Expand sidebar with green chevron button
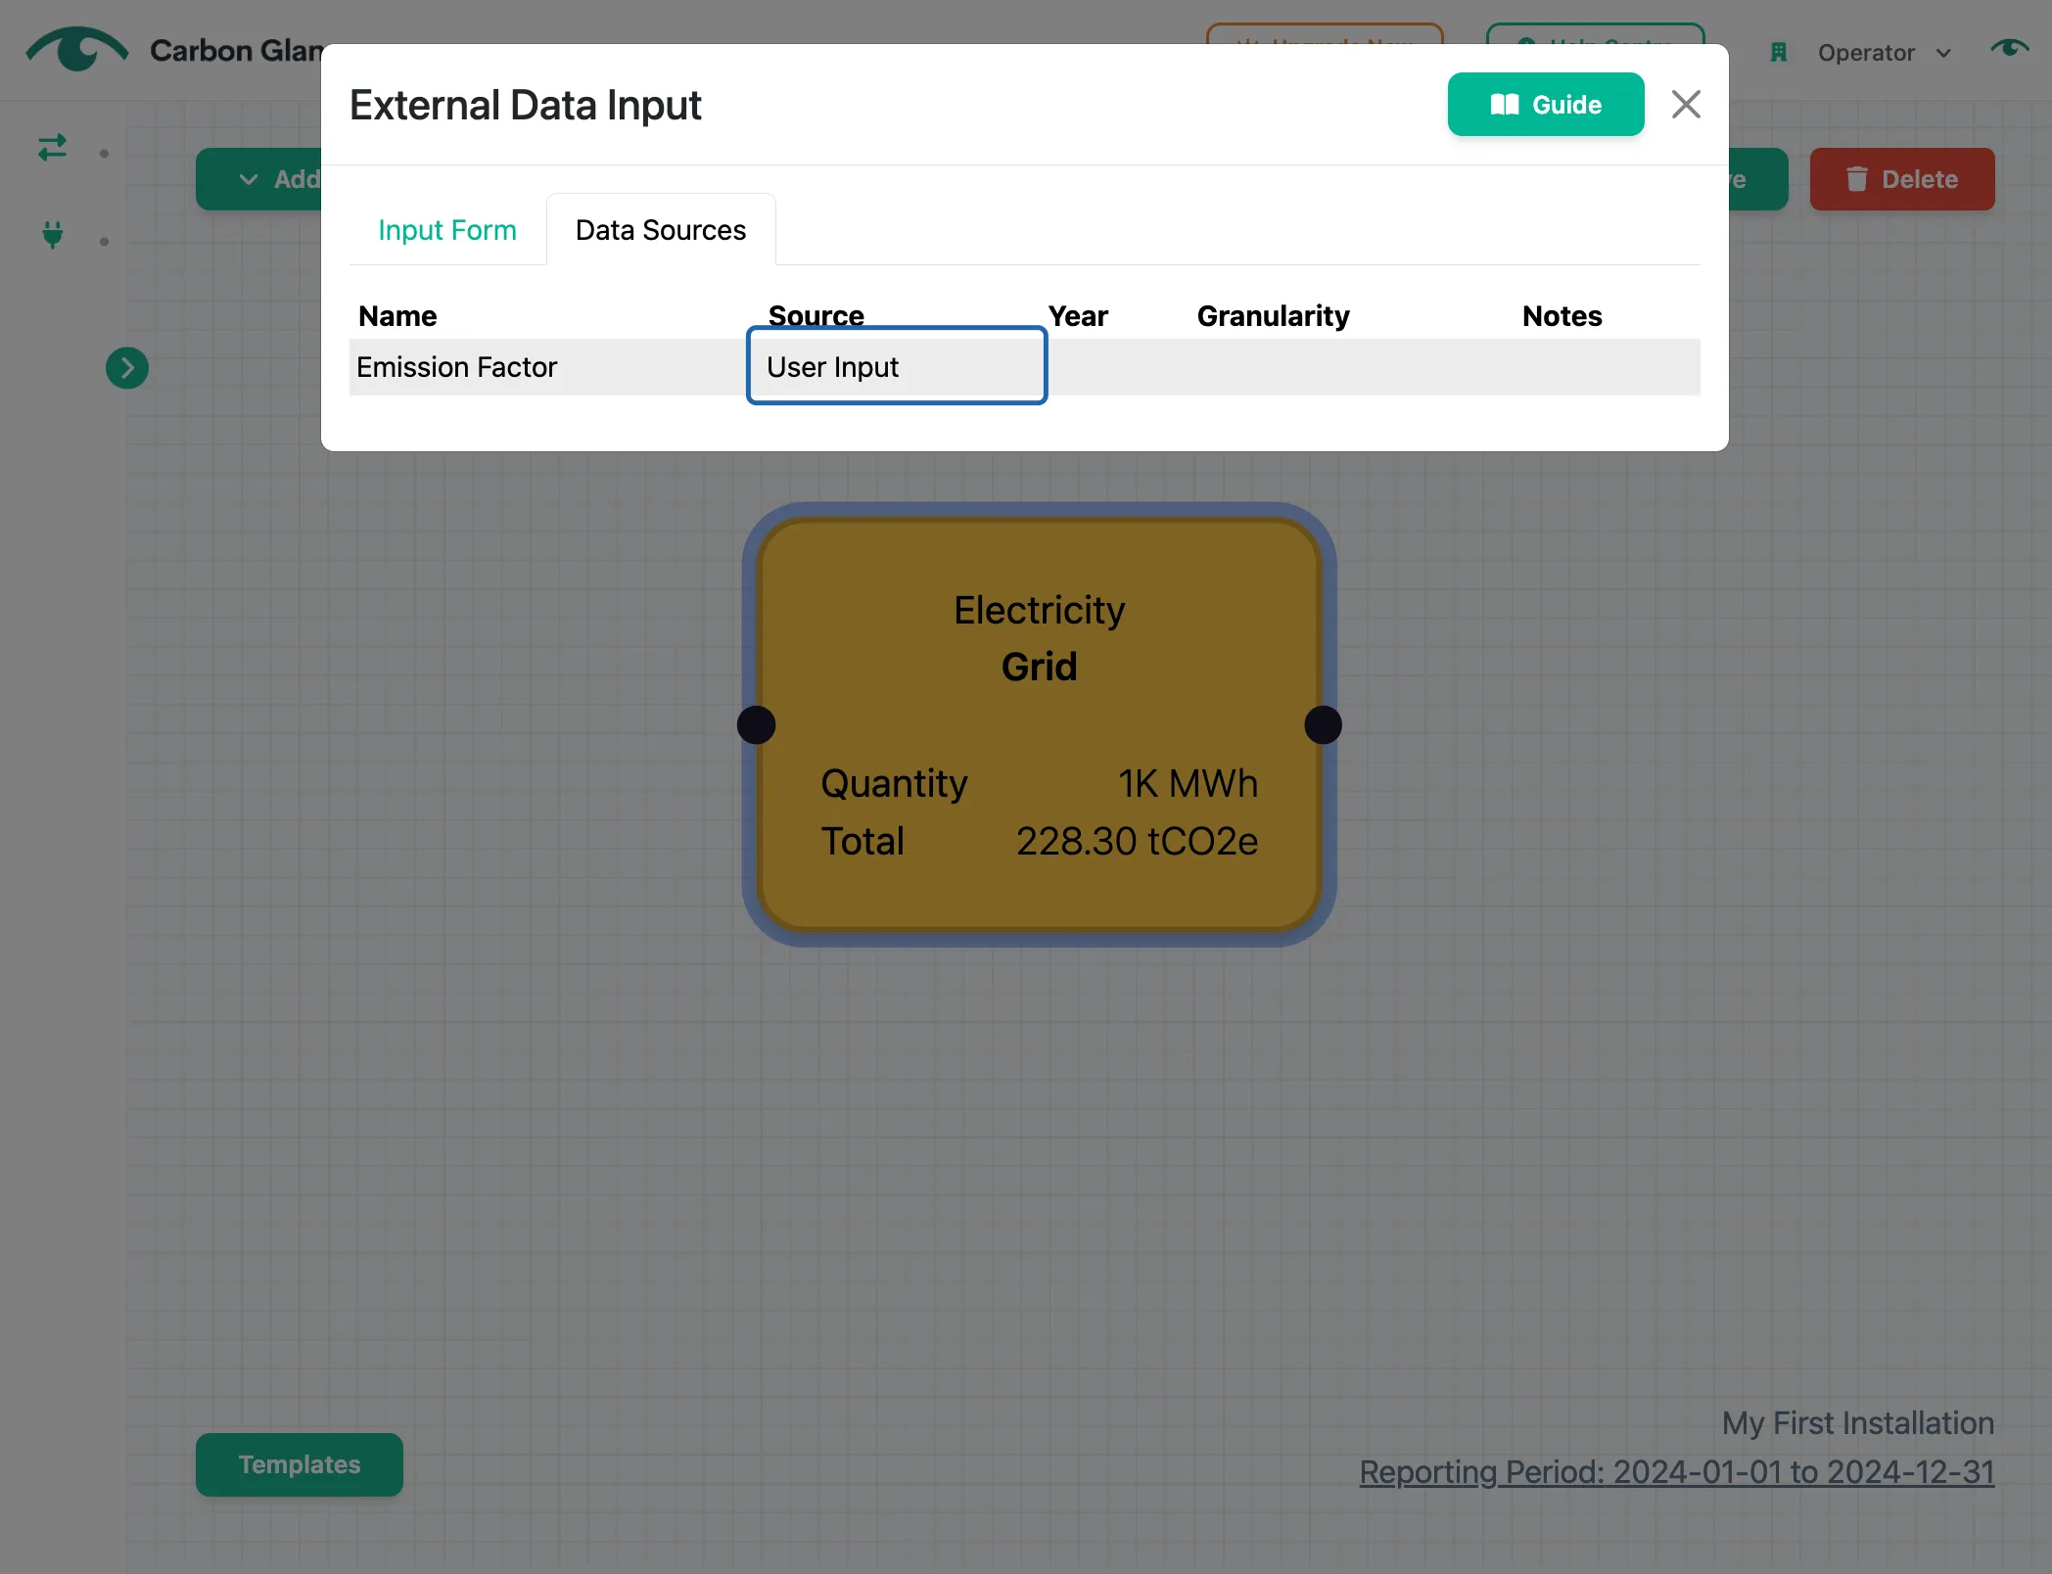The image size is (2052, 1574). click(127, 368)
